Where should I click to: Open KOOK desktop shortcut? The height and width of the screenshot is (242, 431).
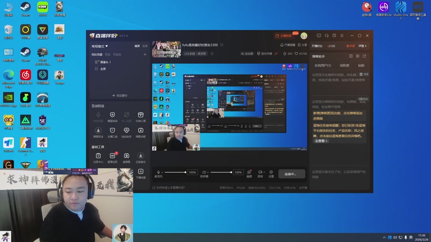pos(43,9)
